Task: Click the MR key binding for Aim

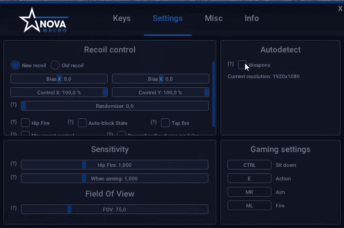Action: pyautogui.click(x=249, y=192)
